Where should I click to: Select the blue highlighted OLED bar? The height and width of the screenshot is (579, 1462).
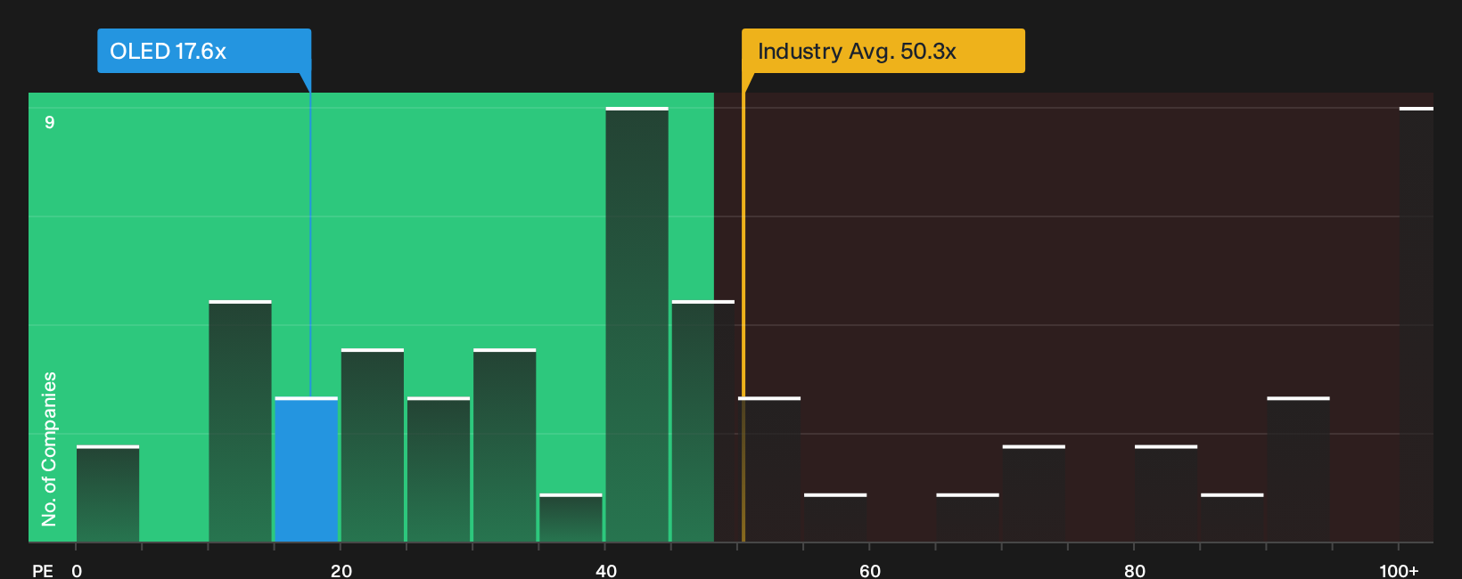click(x=306, y=469)
